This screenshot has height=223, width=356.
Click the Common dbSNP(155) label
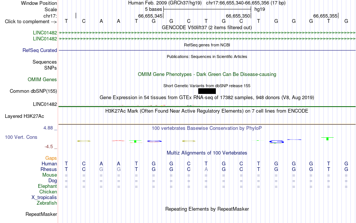click(x=33, y=91)
